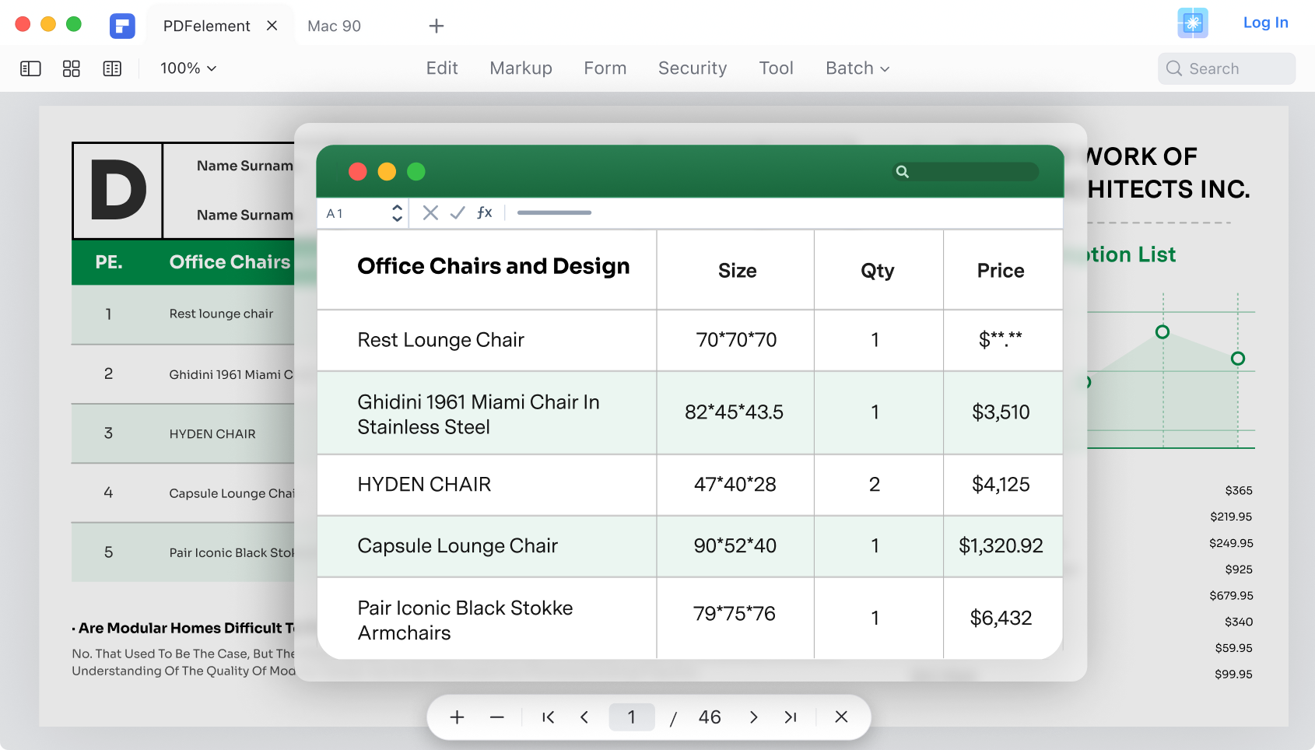Open the Markup menu
The image size is (1315, 750).
[x=521, y=68]
